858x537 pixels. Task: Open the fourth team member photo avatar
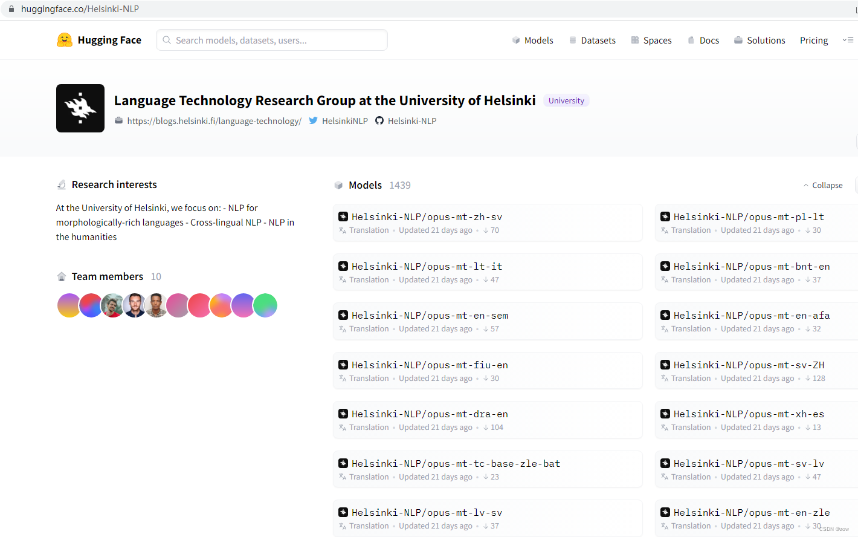[x=134, y=305]
